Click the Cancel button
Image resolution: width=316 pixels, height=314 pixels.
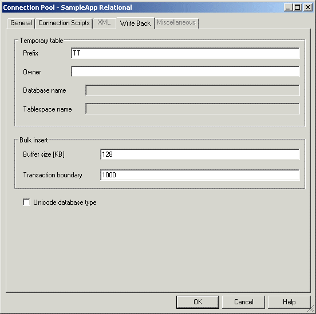243,302
